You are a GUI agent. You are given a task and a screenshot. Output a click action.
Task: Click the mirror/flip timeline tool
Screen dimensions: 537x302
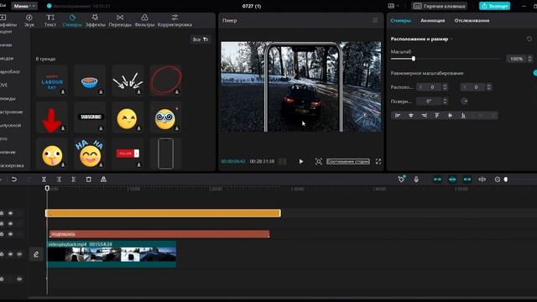click(x=103, y=179)
